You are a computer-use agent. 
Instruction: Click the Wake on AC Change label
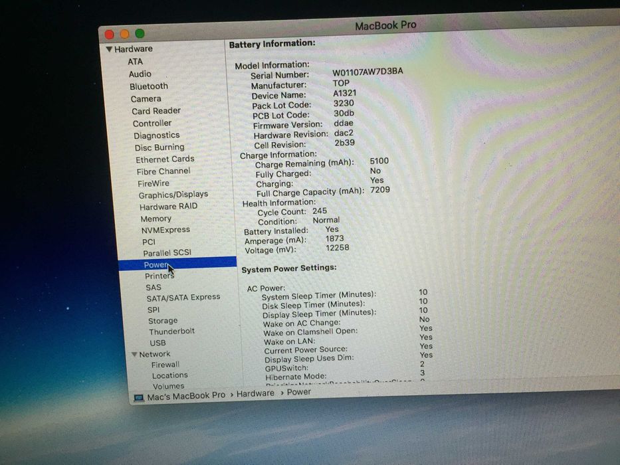tap(302, 323)
